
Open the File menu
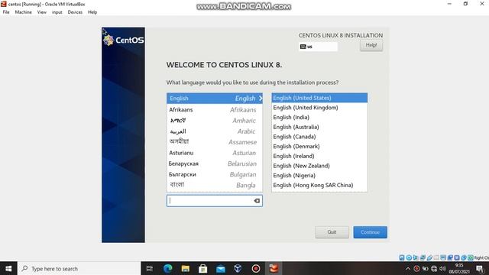(x=6, y=12)
